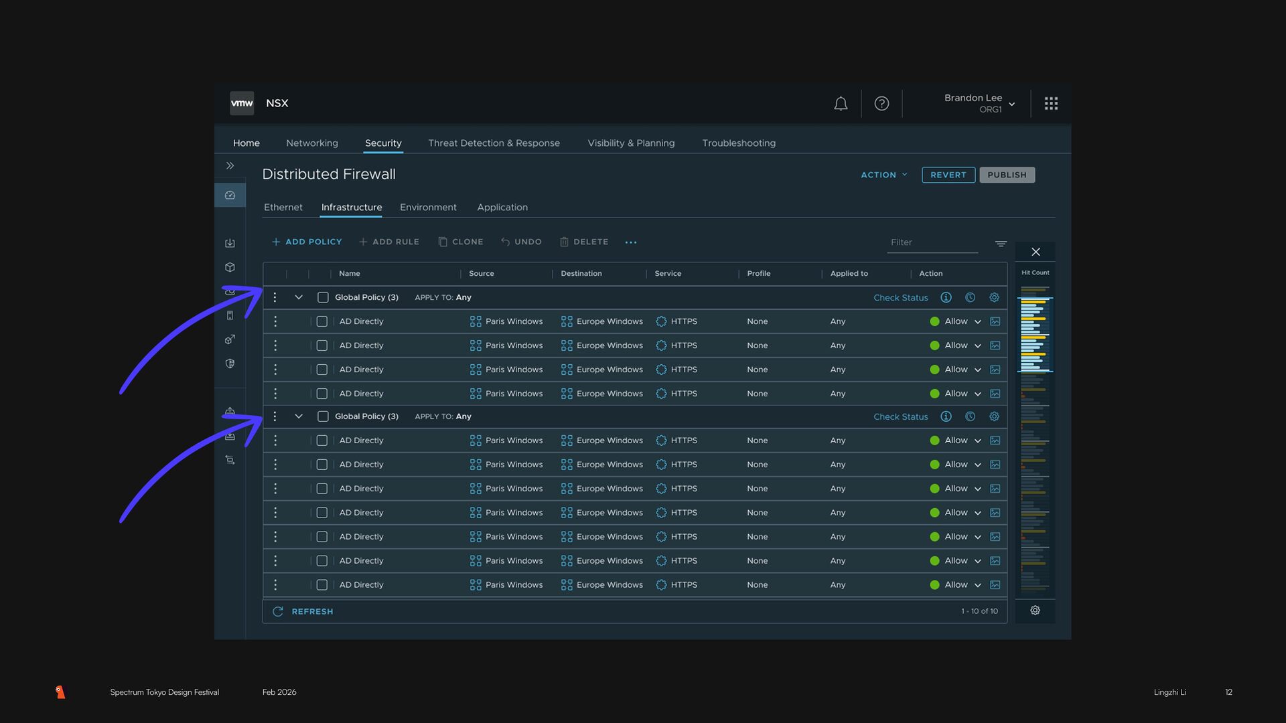Click the more options ellipsis after DELETE

tap(631, 242)
